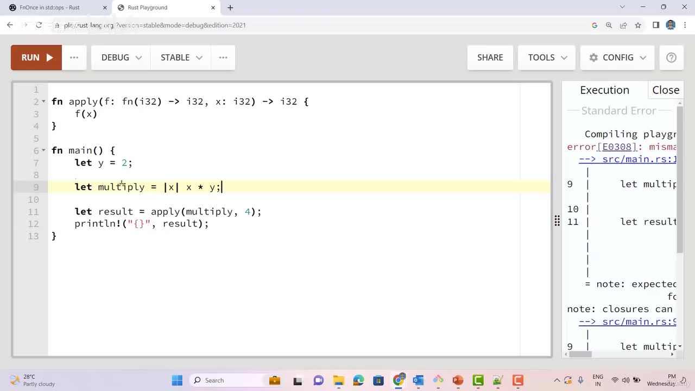Viewport: 695px width, 391px height.
Task: Click the microphone icon in system tray
Action: pos(580,380)
